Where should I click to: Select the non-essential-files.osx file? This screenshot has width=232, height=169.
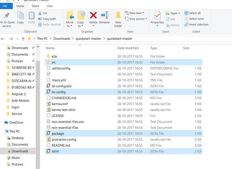tap(124, 121)
